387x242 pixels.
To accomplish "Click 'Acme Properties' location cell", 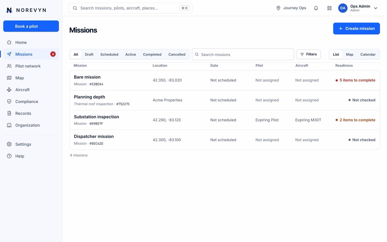I will pos(168,100).
